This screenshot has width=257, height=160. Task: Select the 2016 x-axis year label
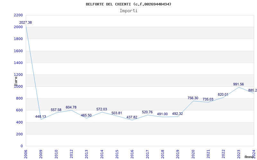(x=132, y=154)
